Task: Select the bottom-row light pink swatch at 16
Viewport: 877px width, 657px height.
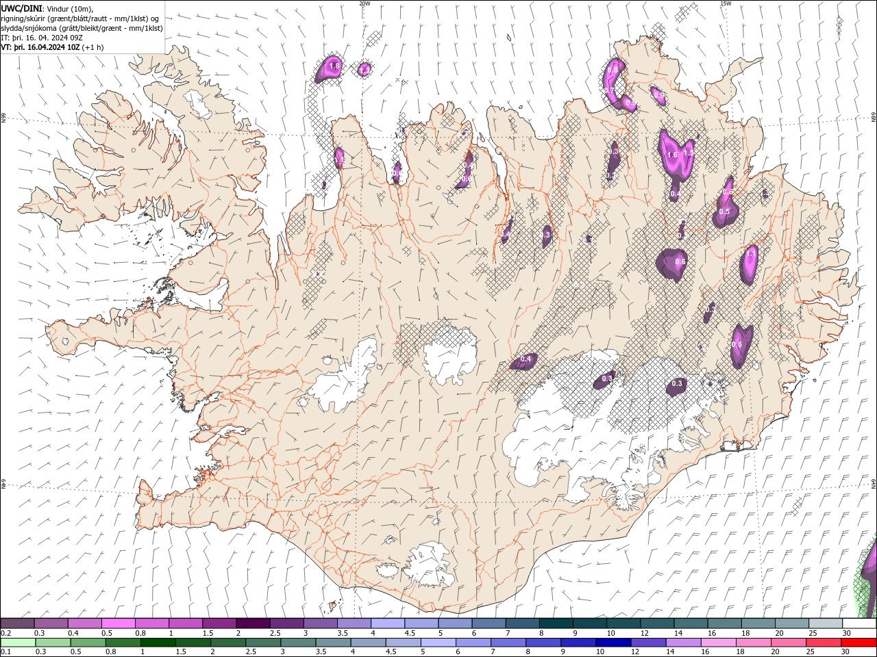Action: point(718,643)
